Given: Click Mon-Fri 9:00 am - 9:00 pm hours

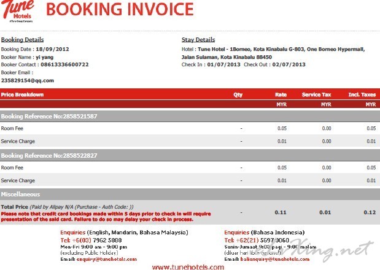Looking at the screenshot, I should (94, 247).
